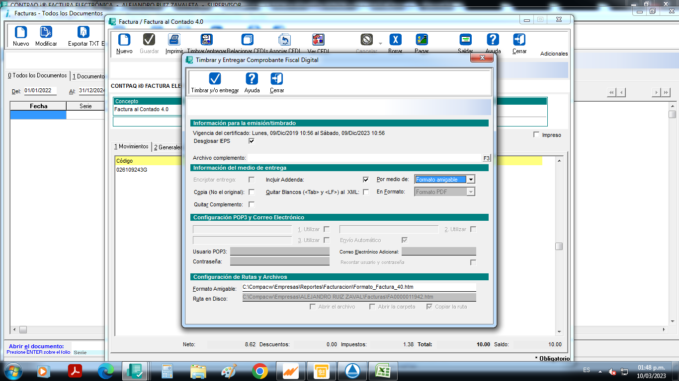Toggle the Incluir Addenda checkbox
The image size is (679, 381).
point(366,180)
